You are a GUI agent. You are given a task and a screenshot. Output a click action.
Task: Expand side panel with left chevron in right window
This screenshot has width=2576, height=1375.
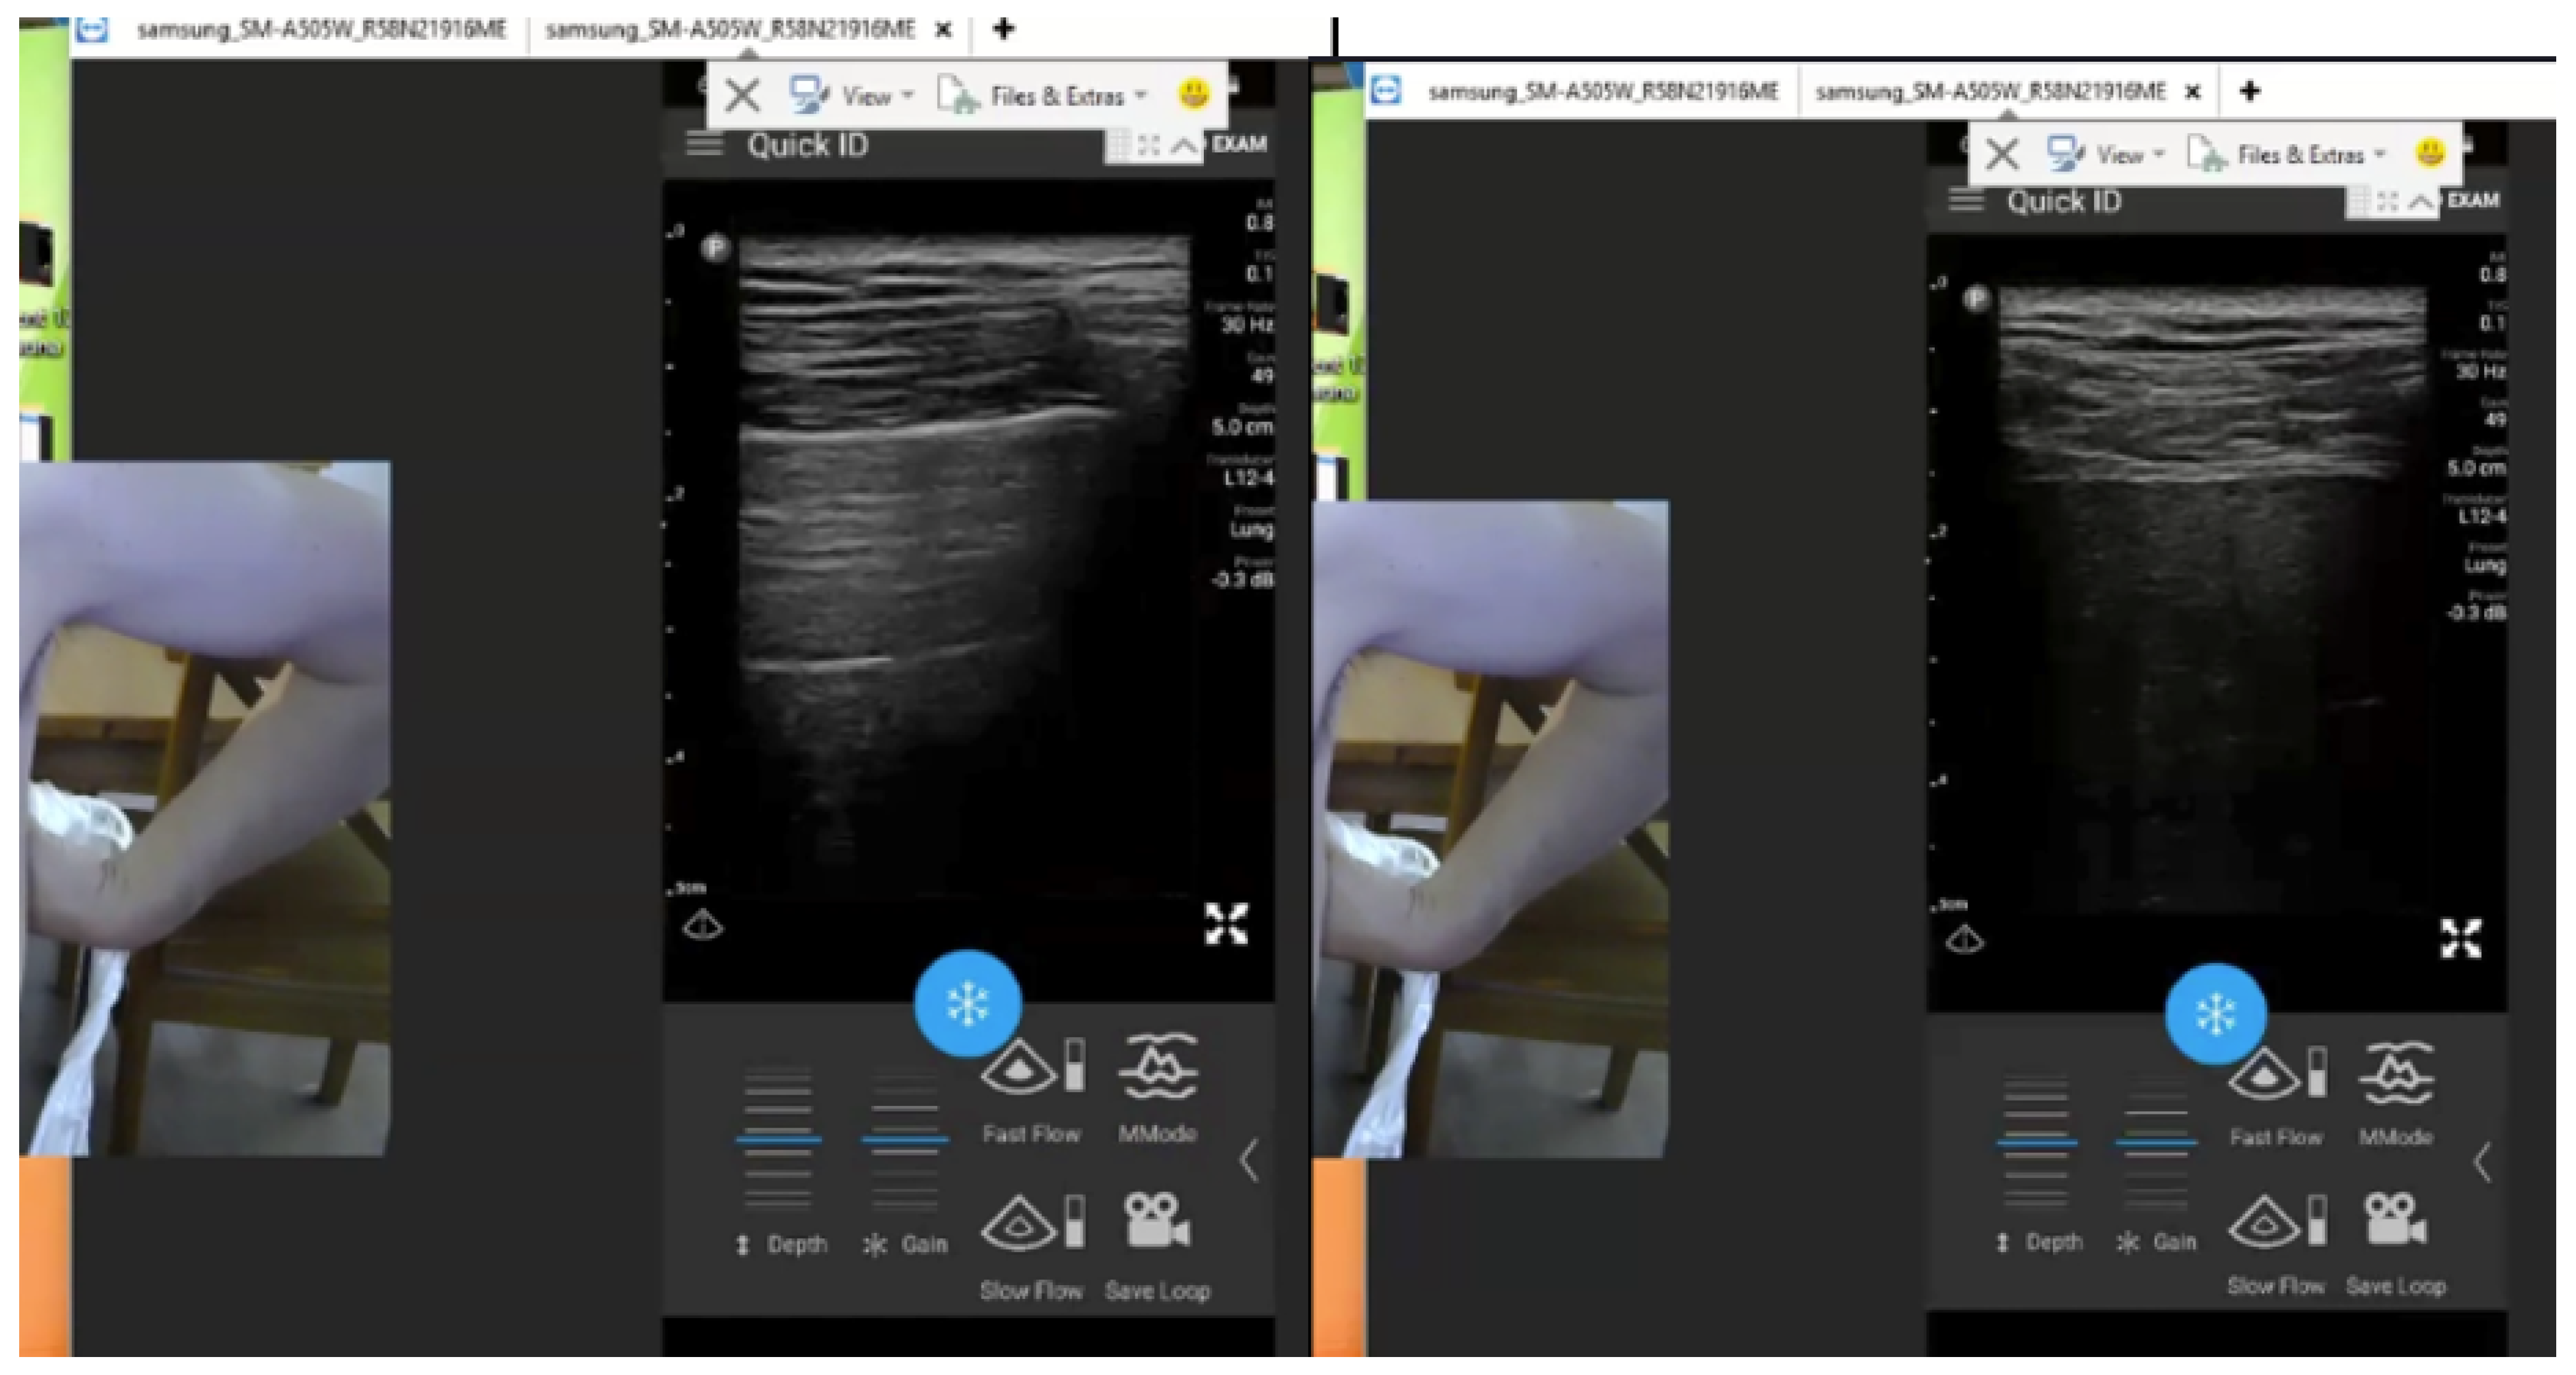(2482, 1162)
